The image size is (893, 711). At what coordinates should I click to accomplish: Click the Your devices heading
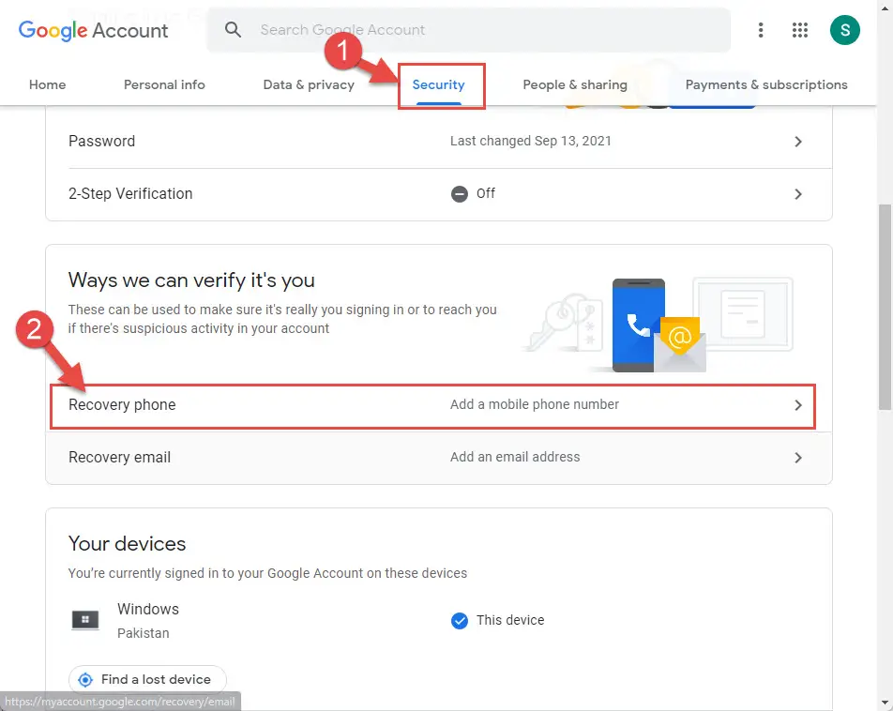[x=127, y=544]
